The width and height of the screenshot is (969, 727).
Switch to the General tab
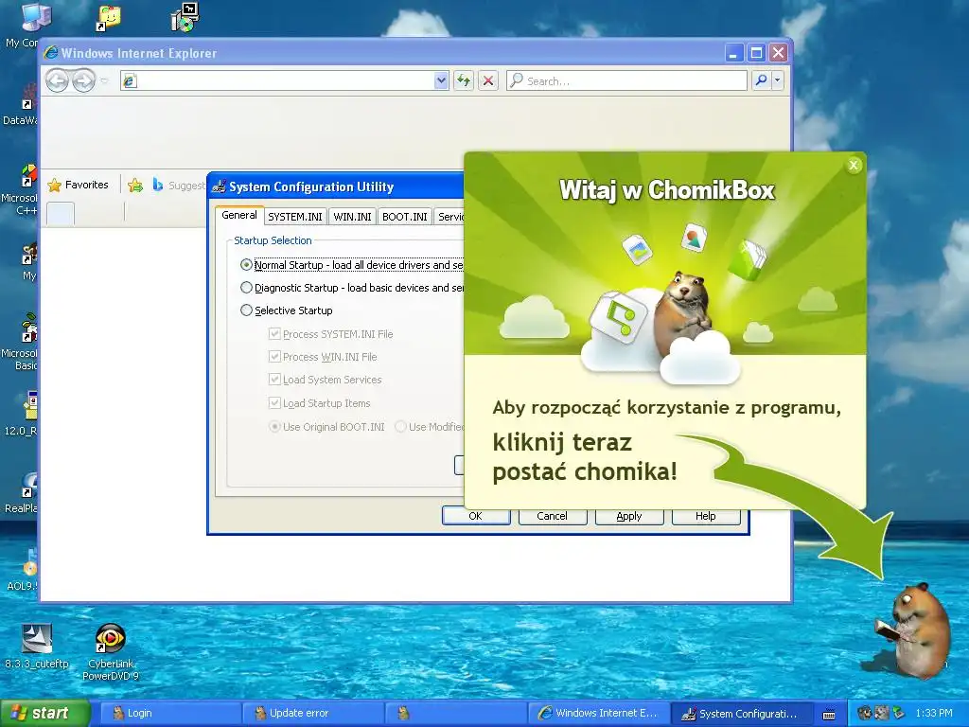point(239,215)
